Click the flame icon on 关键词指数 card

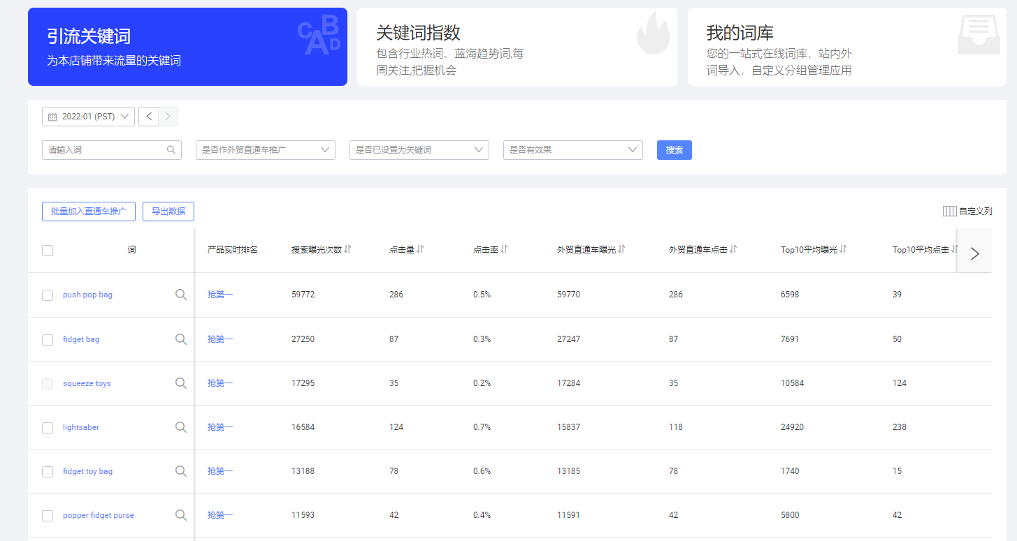click(x=653, y=33)
